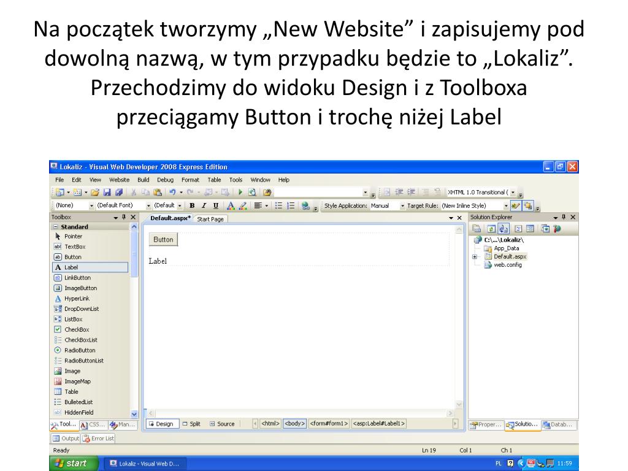Screen dimensions: 628x471
Task: Click the New Project toolbar icon
Action: 60,192
